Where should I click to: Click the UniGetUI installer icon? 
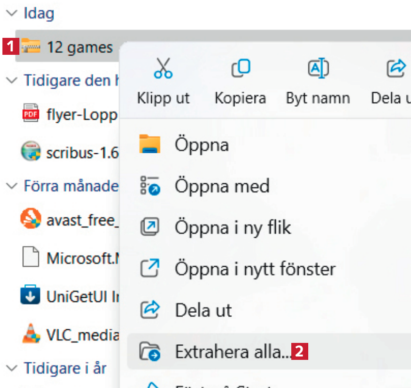[32, 295]
